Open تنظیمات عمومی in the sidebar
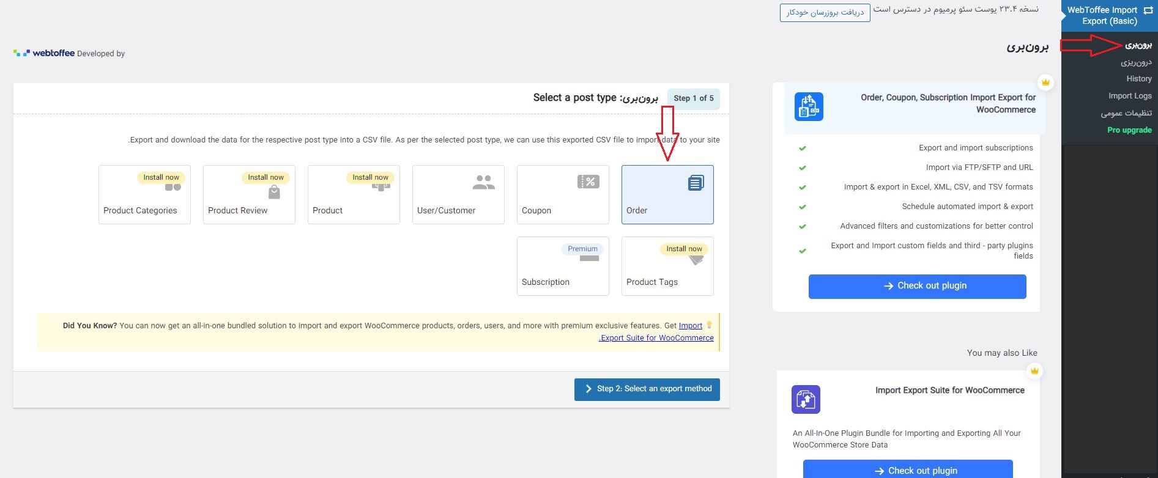Image resolution: width=1158 pixels, height=478 pixels. point(1126,113)
